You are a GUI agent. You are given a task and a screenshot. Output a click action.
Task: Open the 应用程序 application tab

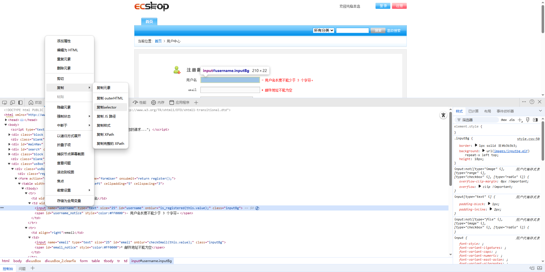[x=179, y=103]
